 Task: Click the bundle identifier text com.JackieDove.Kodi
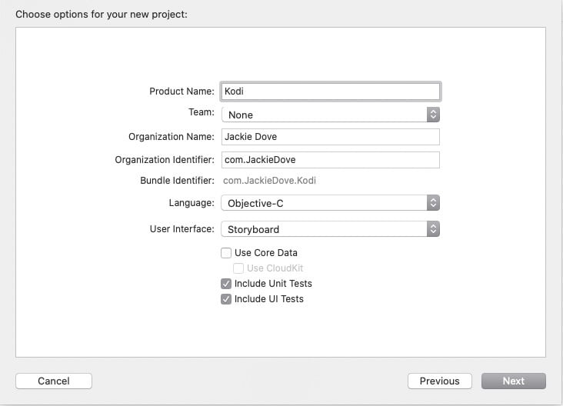click(269, 181)
